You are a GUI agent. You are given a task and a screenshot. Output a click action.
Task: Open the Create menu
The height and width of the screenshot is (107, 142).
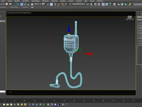[x=10, y=1]
